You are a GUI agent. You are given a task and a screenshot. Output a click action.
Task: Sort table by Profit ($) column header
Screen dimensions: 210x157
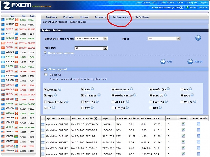[x=93, y=118]
